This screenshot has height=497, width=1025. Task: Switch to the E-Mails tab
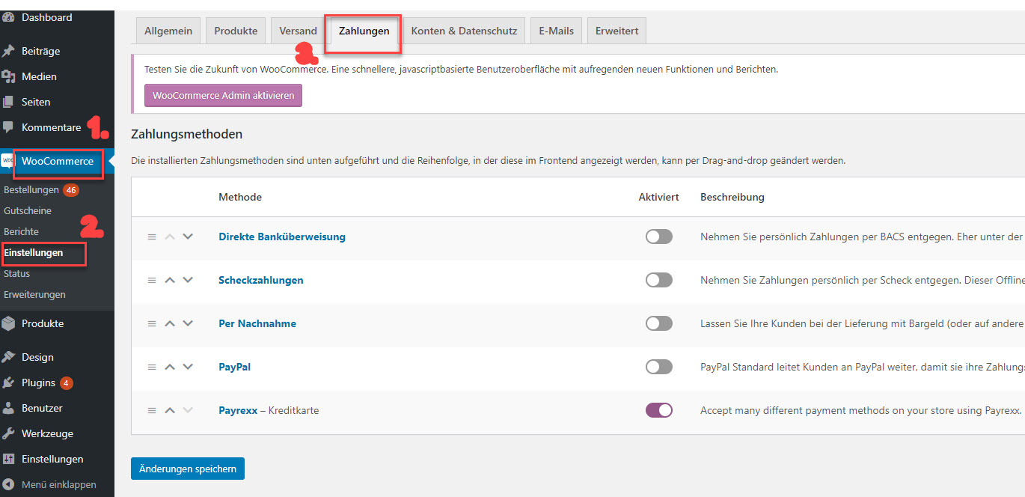point(556,31)
